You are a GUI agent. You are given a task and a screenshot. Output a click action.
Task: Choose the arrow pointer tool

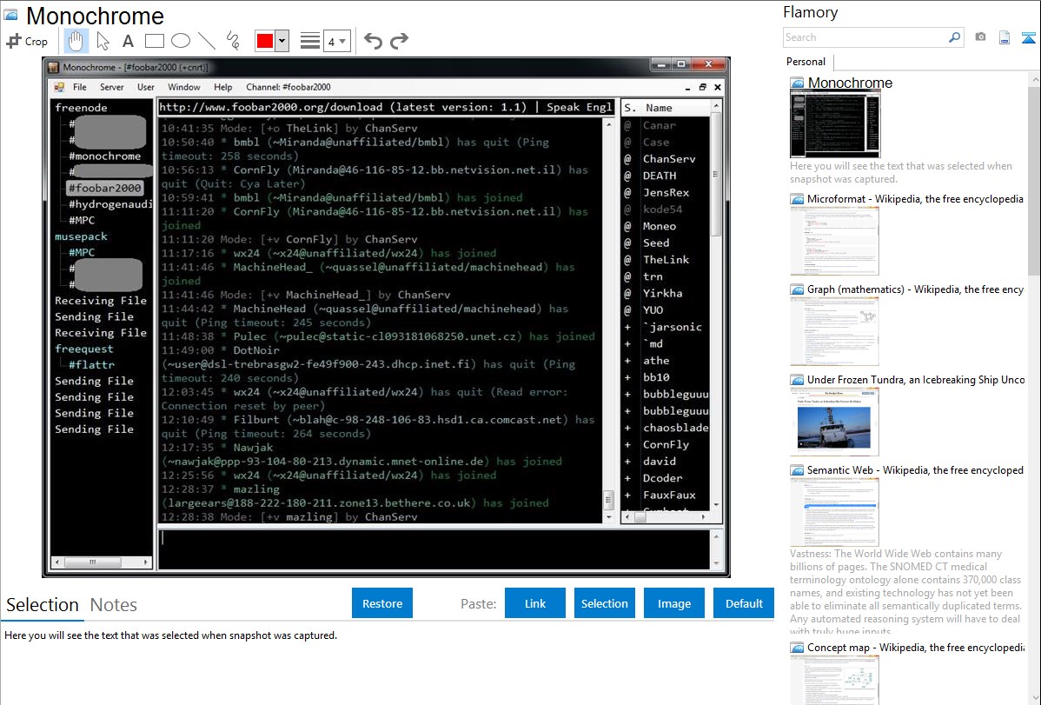103,41
